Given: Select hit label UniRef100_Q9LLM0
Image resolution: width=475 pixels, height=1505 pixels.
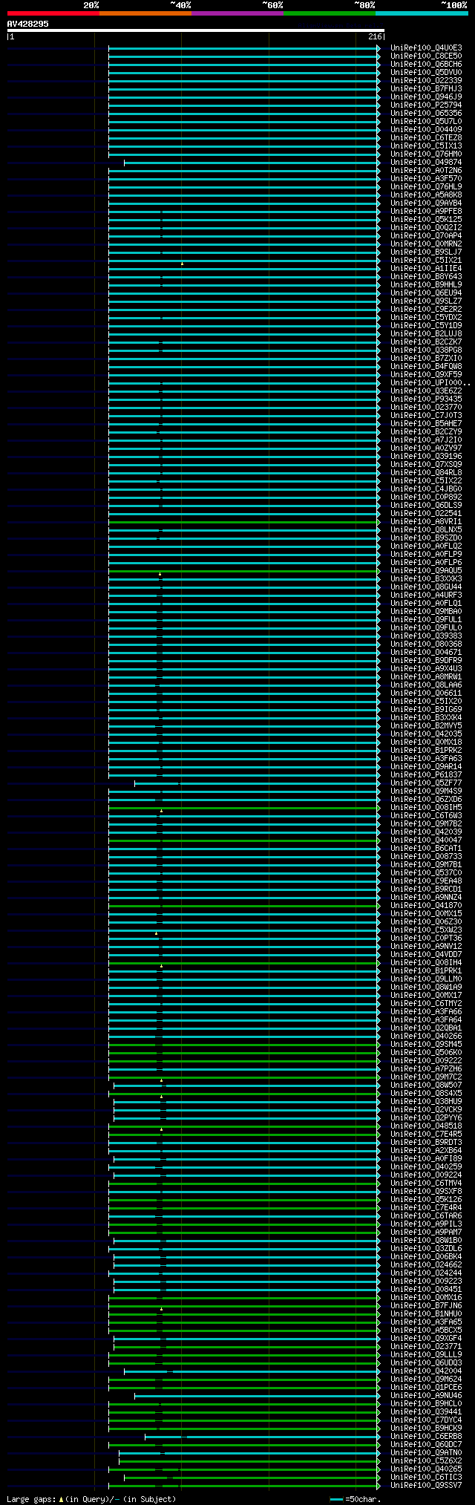Looking at the screenshot, I should pyautogui.click(x=426, y=979).
